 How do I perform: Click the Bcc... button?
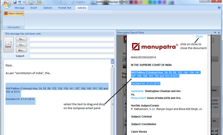click(21, 50)
